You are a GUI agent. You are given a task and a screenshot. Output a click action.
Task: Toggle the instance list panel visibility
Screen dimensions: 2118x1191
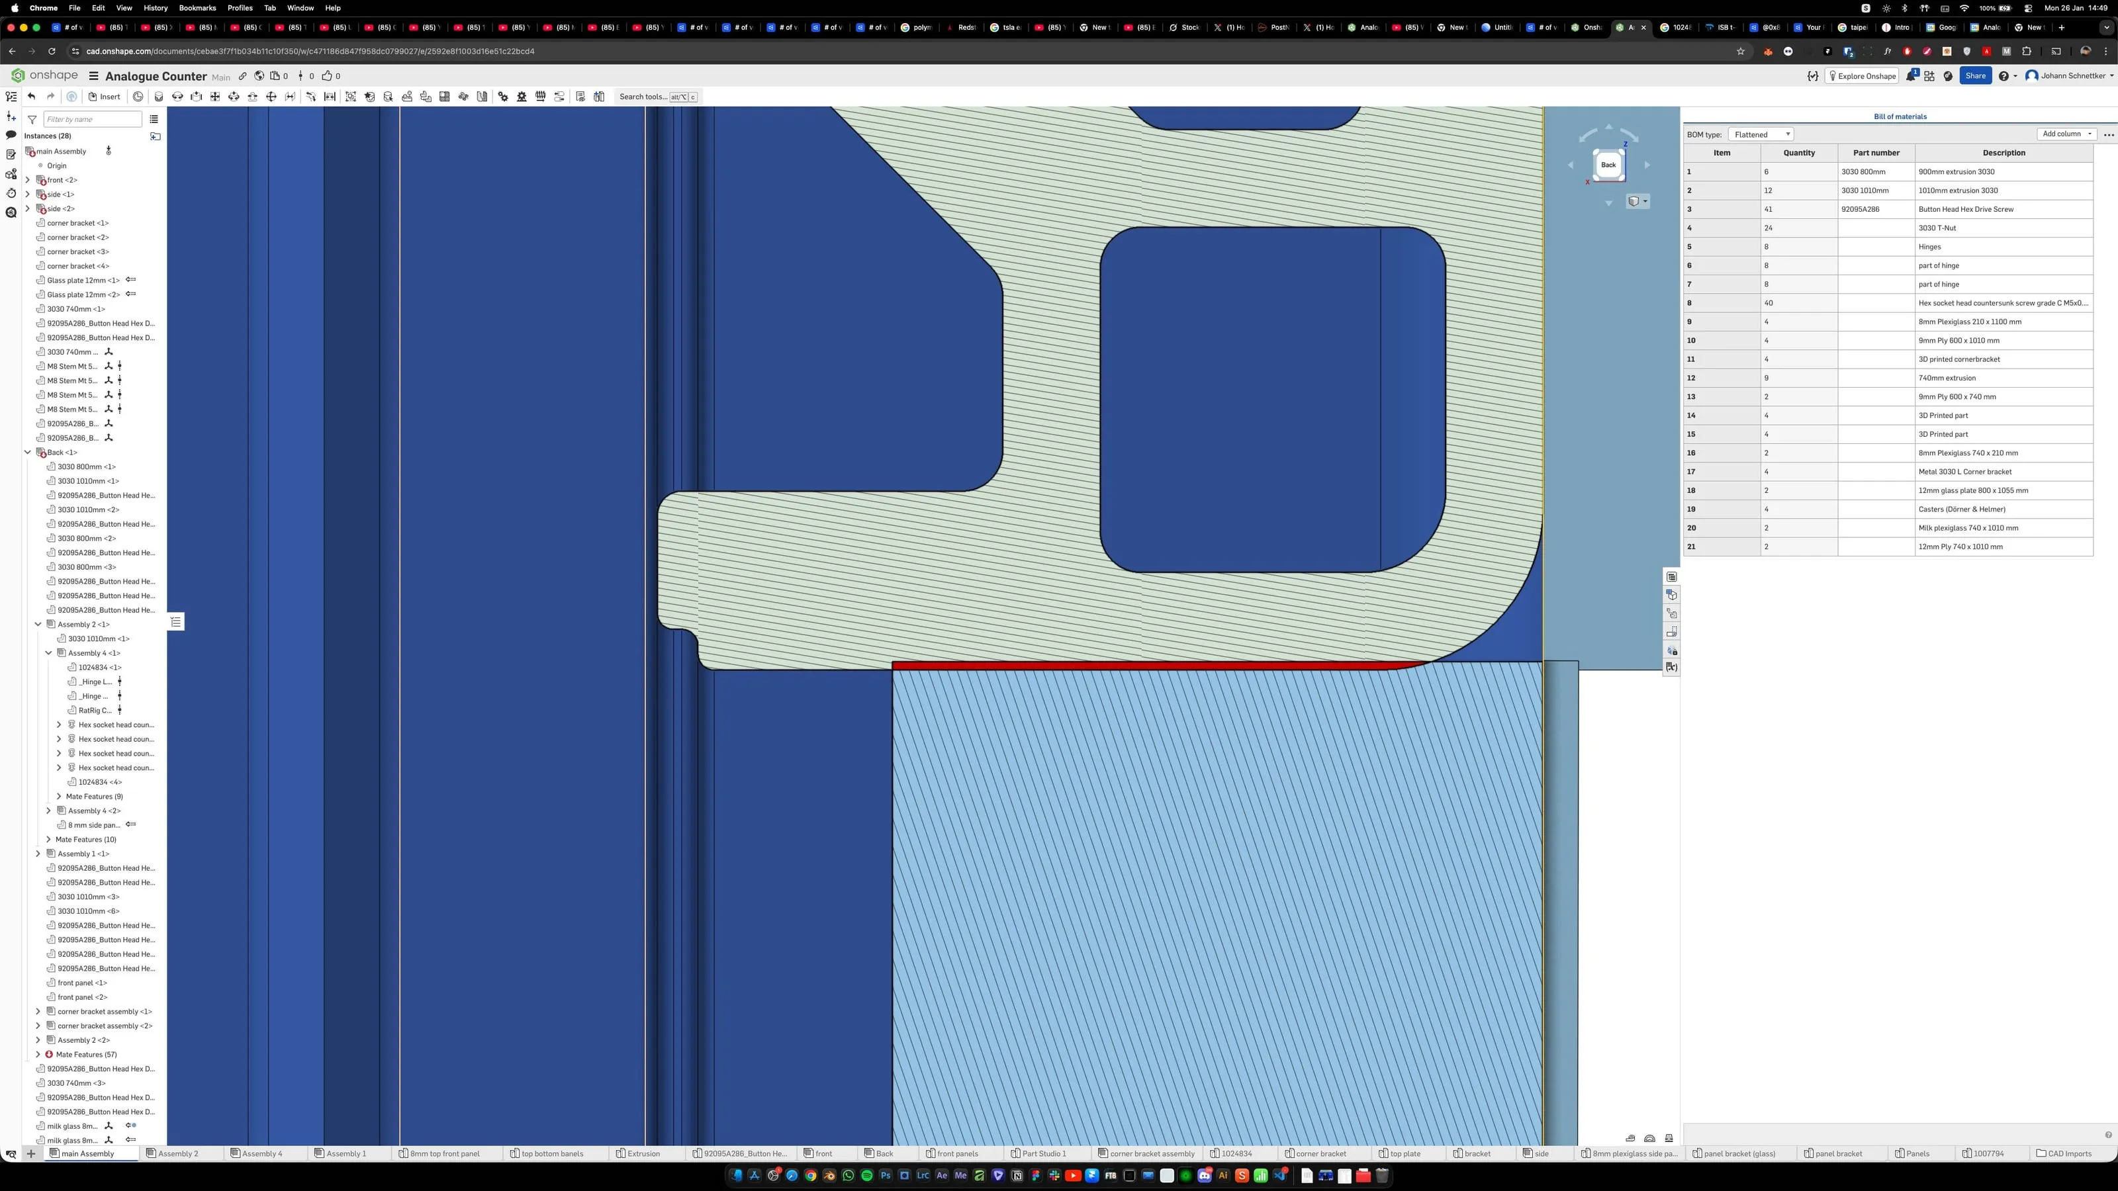[11, 96]
